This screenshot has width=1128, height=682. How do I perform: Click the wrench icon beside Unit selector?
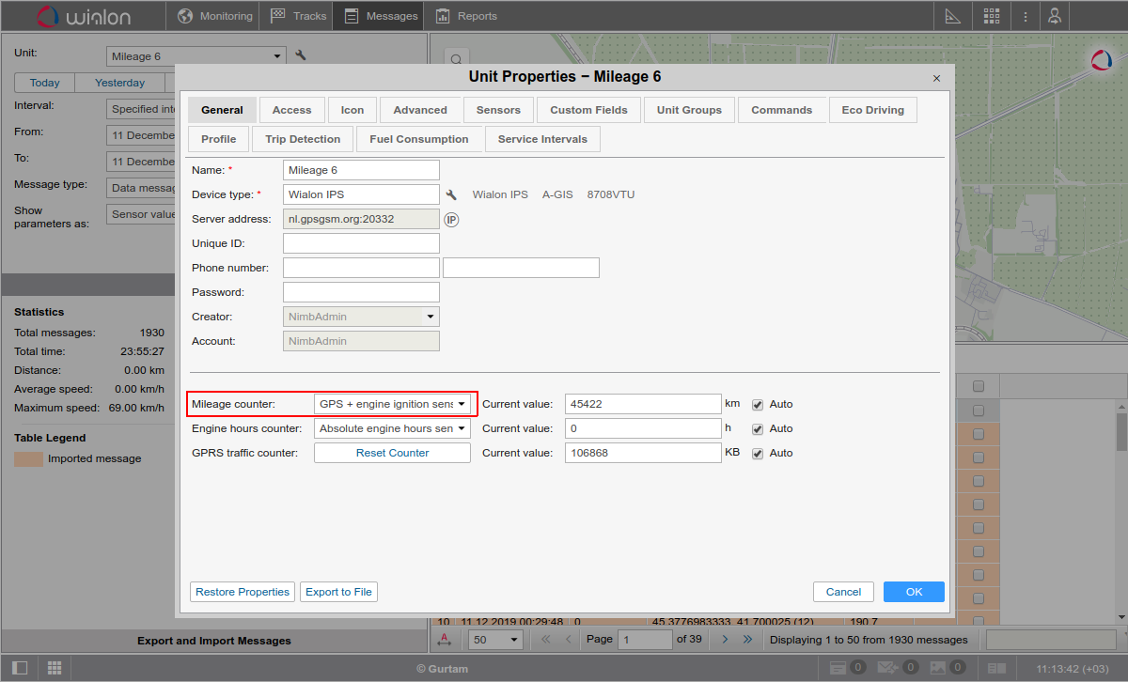(x=301, y=55)
